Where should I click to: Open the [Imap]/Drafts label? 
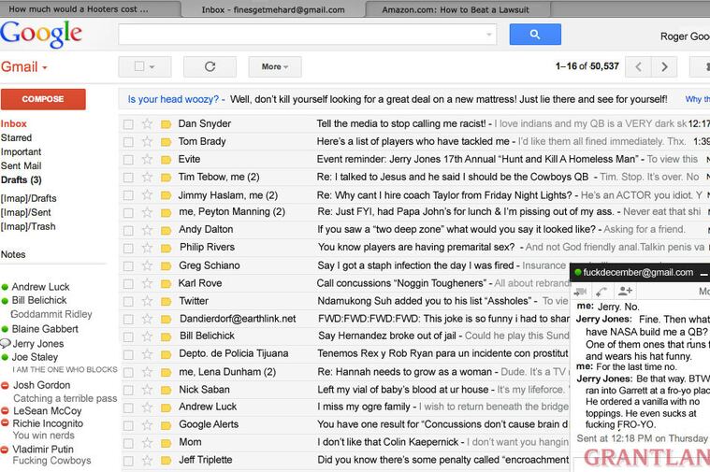28,198
